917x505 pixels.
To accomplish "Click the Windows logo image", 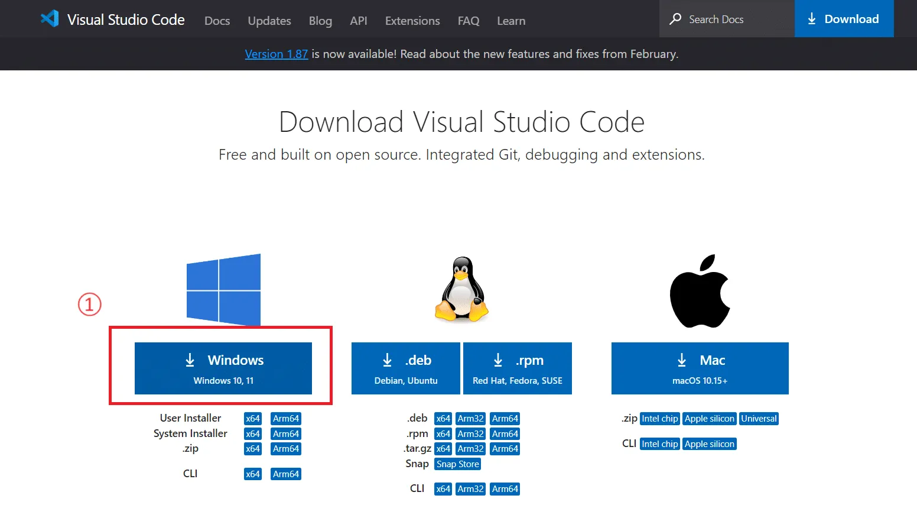I will point(223,290).
